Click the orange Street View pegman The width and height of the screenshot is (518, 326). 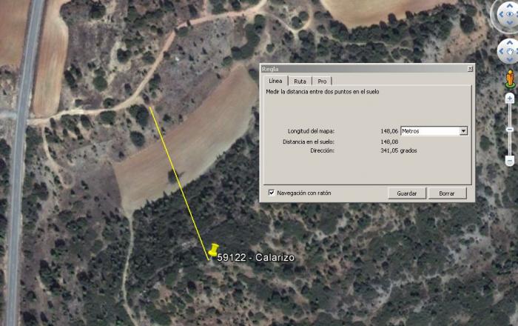(x=511, y=79)
